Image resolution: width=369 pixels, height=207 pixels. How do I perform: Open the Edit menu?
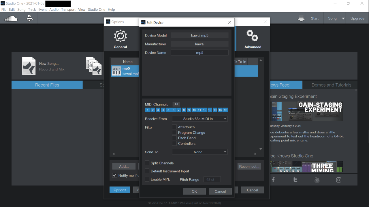(12, 9)
